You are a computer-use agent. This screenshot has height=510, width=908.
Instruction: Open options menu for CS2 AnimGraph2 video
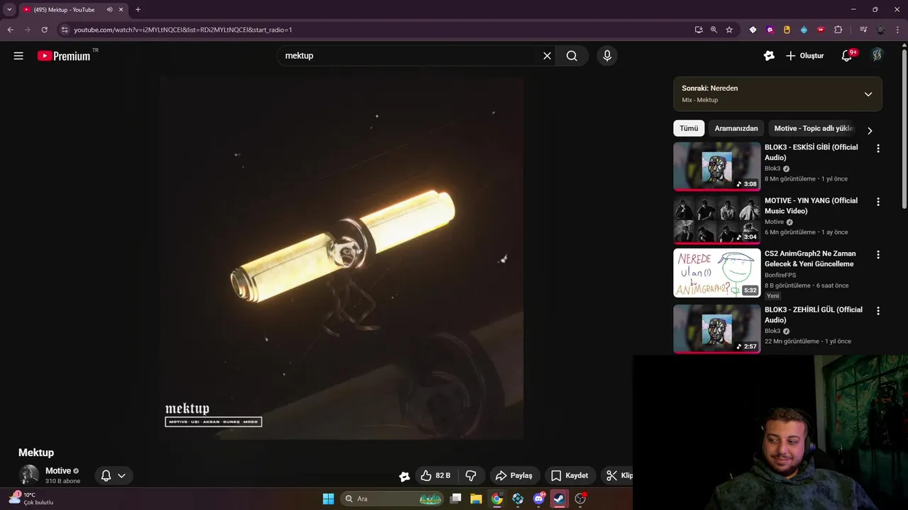point(878,255)
